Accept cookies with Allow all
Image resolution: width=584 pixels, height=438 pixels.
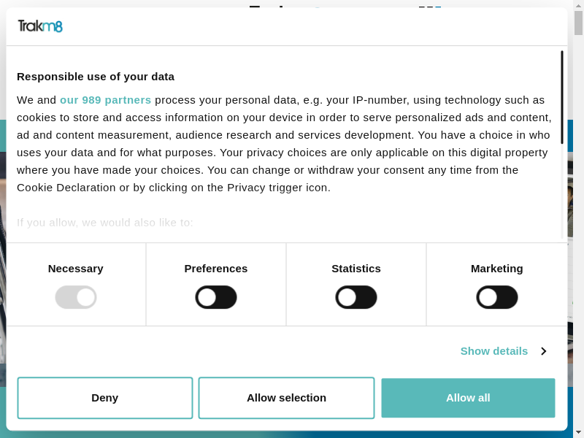click(468, 398)
